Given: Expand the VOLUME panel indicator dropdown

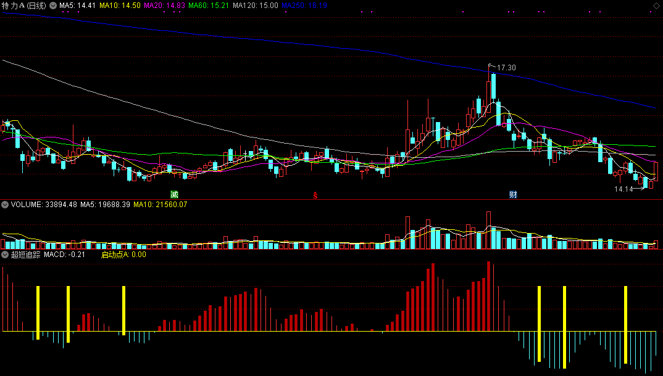Looking at the screenshot, I should 5,205.
